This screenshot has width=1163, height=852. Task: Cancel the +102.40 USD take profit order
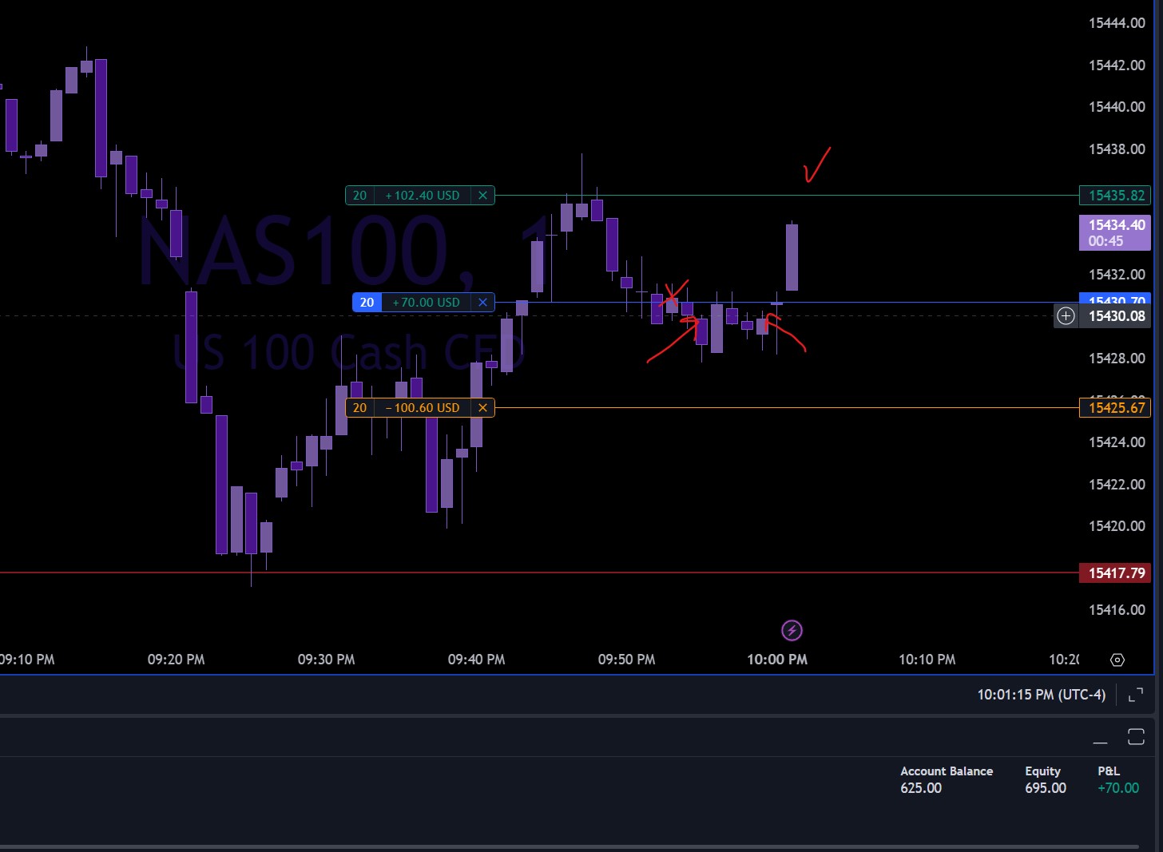(482, 196)
